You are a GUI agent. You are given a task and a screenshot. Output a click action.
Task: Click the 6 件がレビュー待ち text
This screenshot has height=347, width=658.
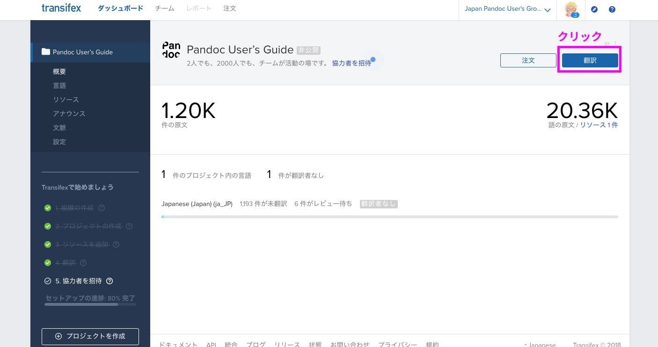[323, 204]
